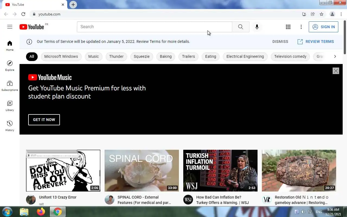Open Chrome three-dot menu

(x=341, y=14)
